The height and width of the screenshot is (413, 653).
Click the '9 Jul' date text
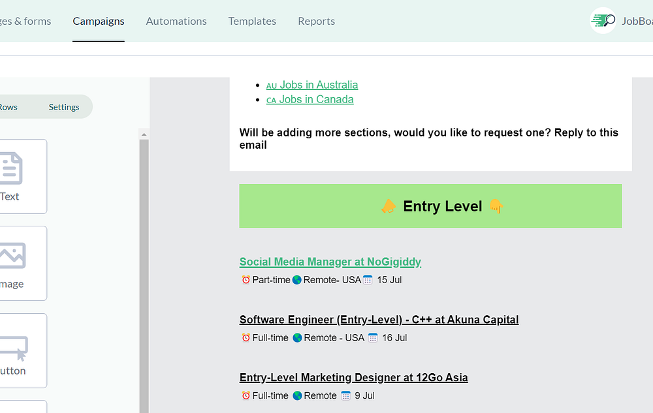click(x=364, y=395)
